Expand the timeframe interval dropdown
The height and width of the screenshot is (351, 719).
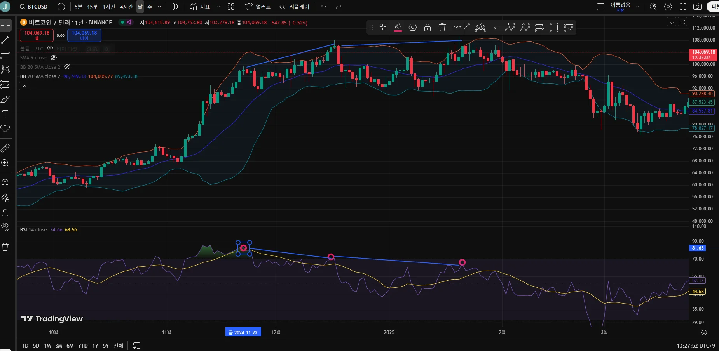pyautogui.click(x=159, y=7)
